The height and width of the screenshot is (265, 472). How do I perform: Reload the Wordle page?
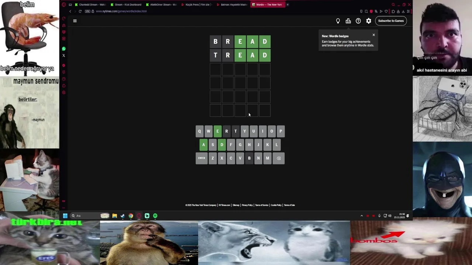(80, 11)
